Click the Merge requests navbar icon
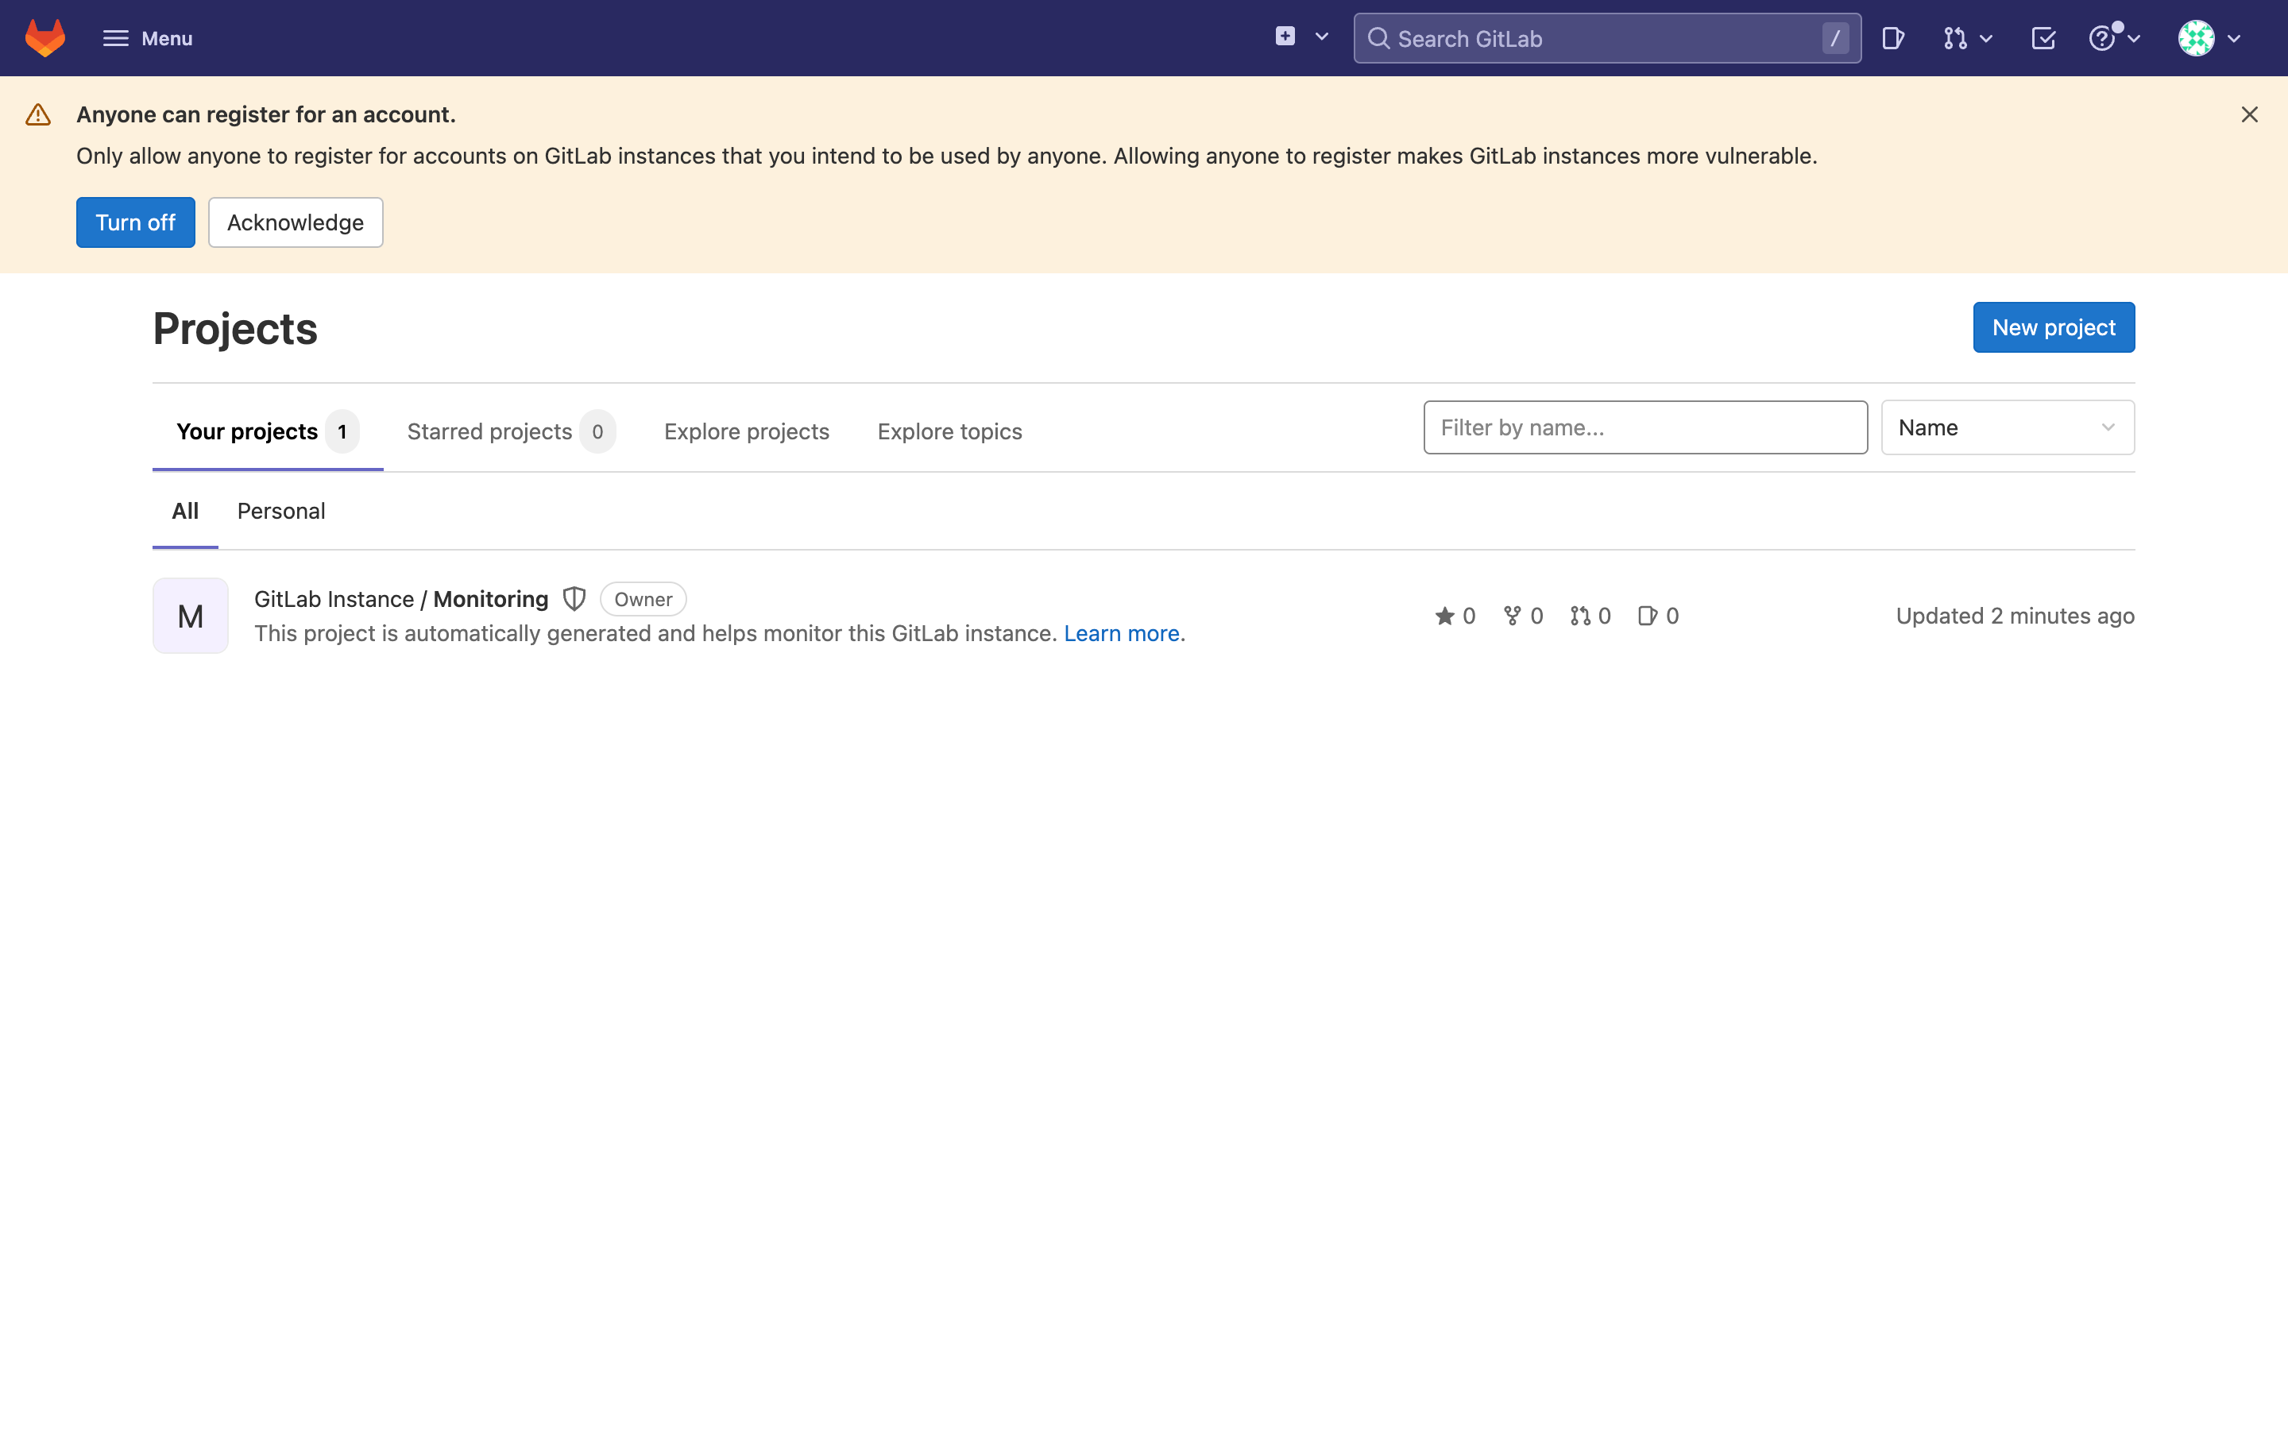The image size is (2288, 1430). click(1956, 38)
